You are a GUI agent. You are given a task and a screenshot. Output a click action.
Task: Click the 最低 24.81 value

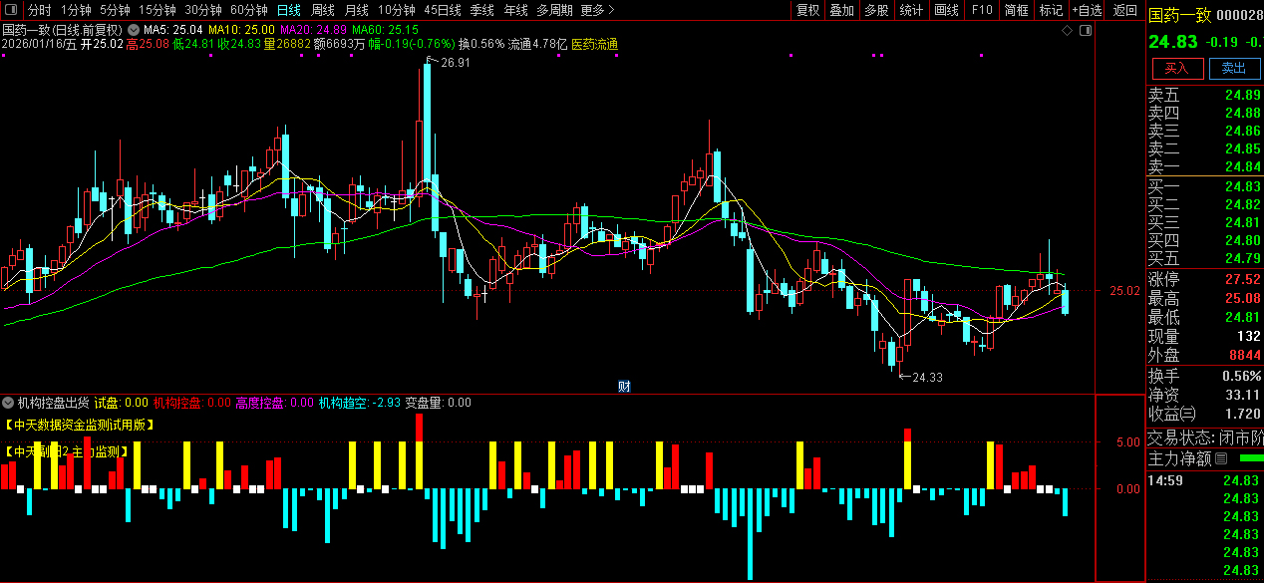pyautogui.click(x=1242, y=318)
